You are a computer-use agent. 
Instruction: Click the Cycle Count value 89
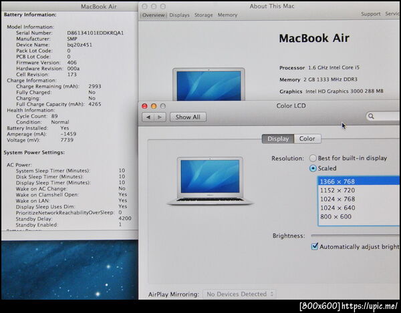55,116
